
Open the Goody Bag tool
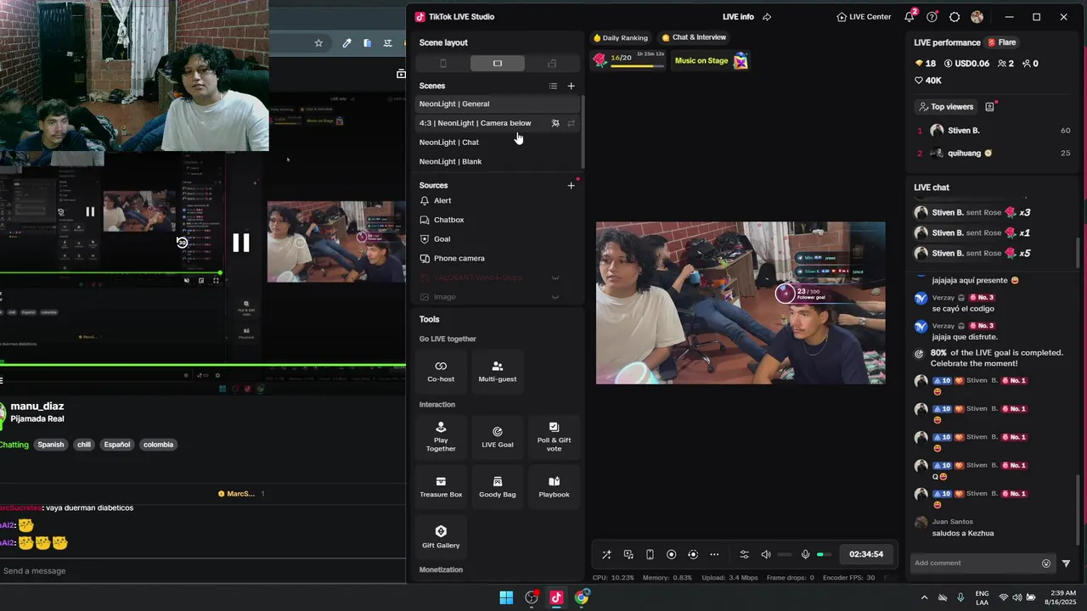click(x=498, y=486)
